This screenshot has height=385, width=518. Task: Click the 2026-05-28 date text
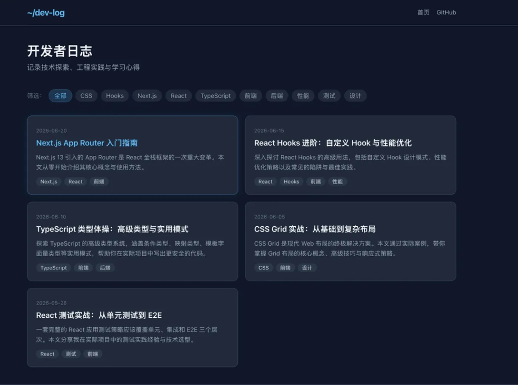point(51,303)
